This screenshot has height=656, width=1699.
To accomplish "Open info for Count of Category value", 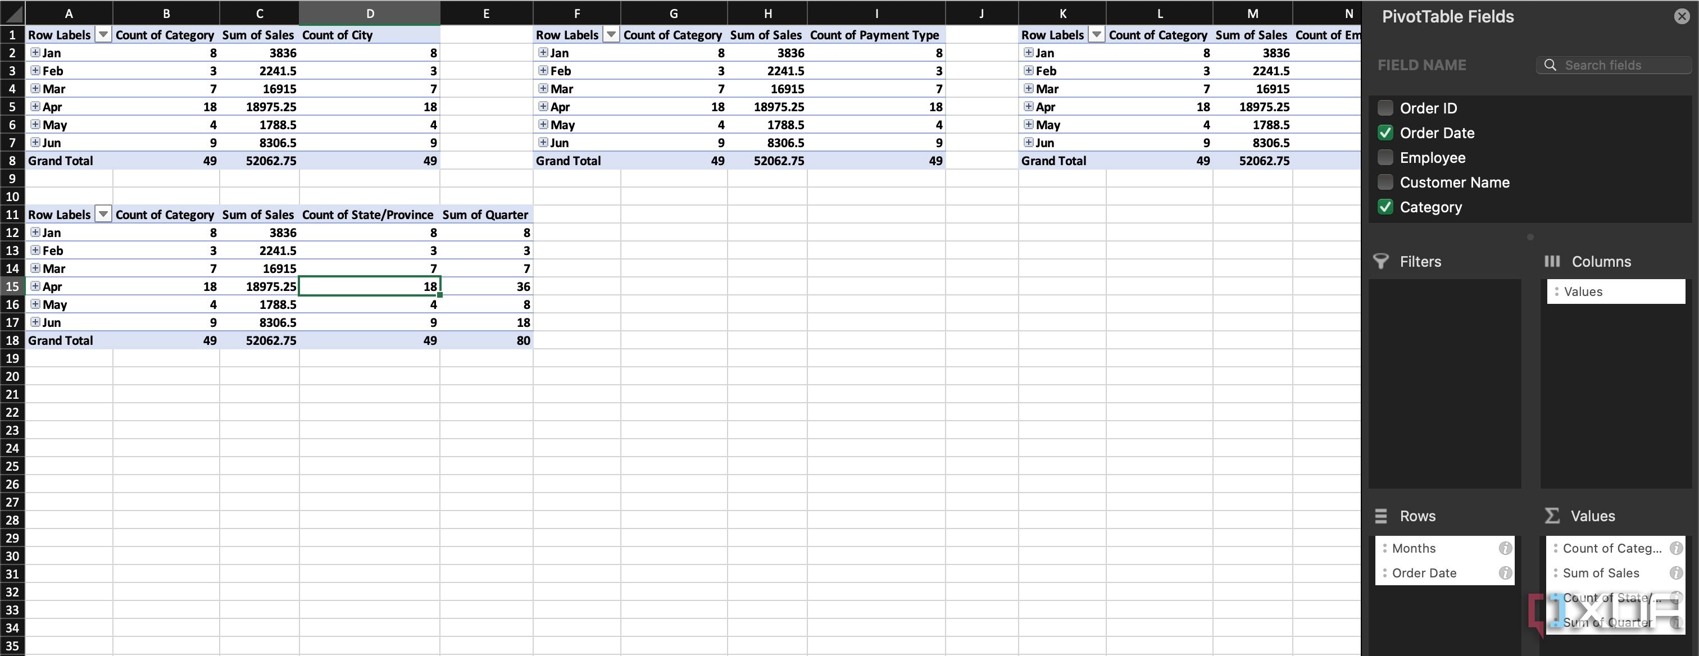I will coord(1675,548).
